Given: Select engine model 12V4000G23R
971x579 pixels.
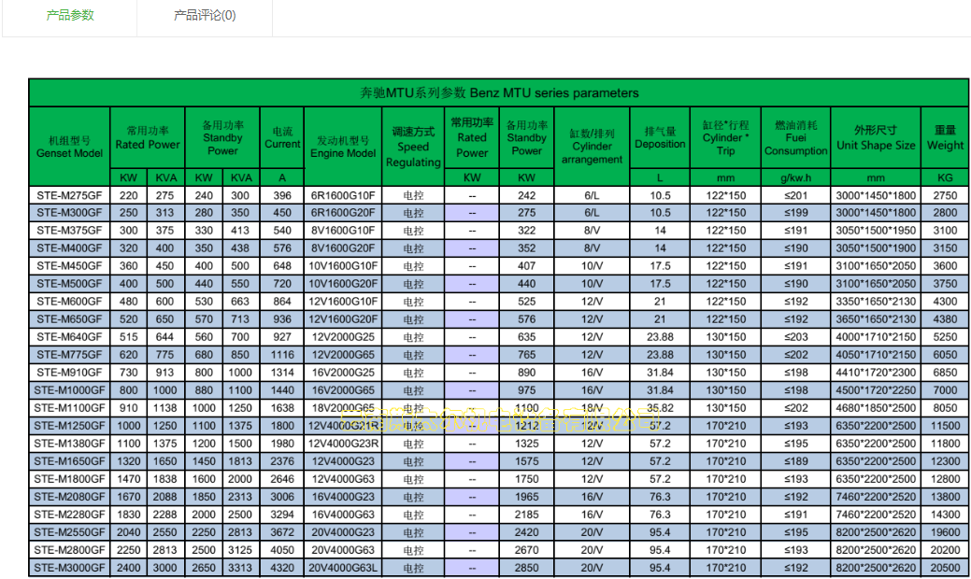Looking at the screenshot, I should pyautogui.click(x=343, y=444).
